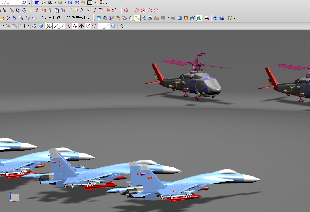Click the dotted-frame icon in the visualization toolbar

click(207, 18)
